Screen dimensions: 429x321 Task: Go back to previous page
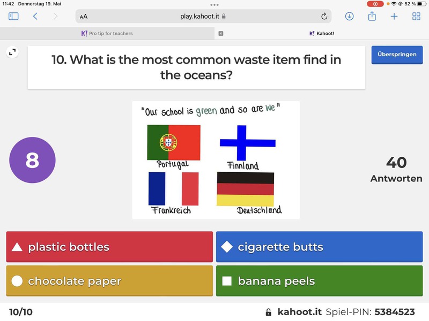click(35, 16)
